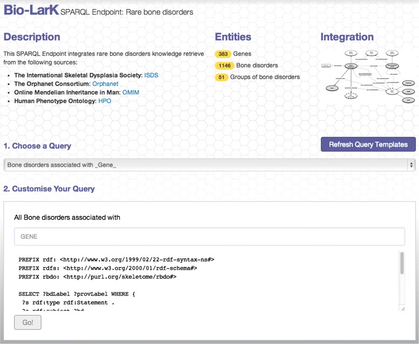
Task: Select the 51 Groups badge
Action: tap(221, 77)
